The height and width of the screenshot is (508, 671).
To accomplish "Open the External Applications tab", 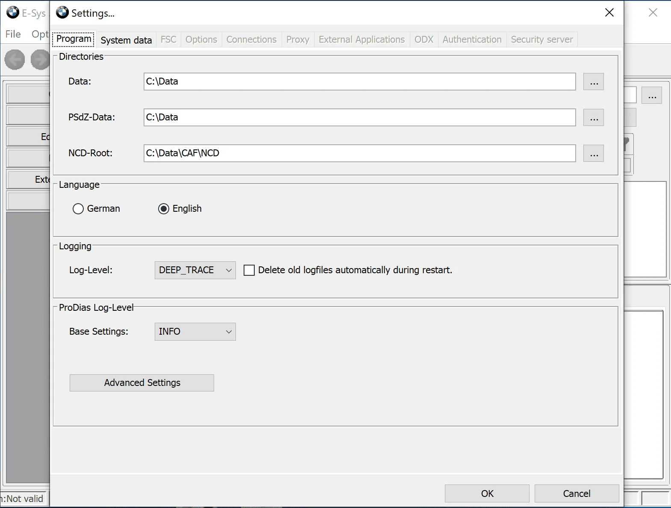I will click(x=362, y=40).
